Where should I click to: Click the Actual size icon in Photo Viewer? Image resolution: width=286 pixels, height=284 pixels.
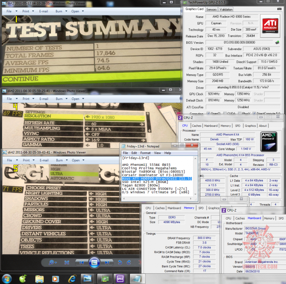tap(67, 263)
